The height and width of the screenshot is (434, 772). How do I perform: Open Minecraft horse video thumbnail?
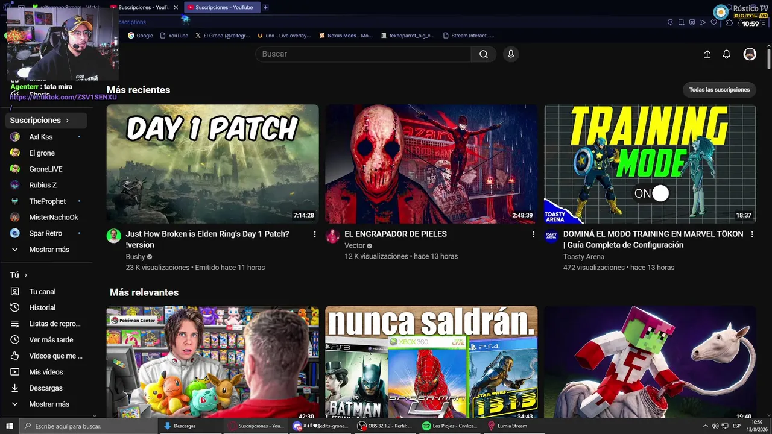point(650,362)
